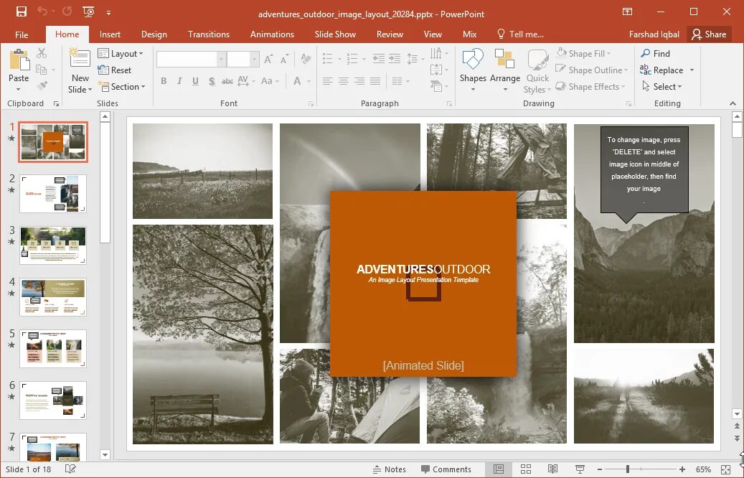Viewport: 744px width, 478px height.
Task: Click the Find button
Action: 655,54
